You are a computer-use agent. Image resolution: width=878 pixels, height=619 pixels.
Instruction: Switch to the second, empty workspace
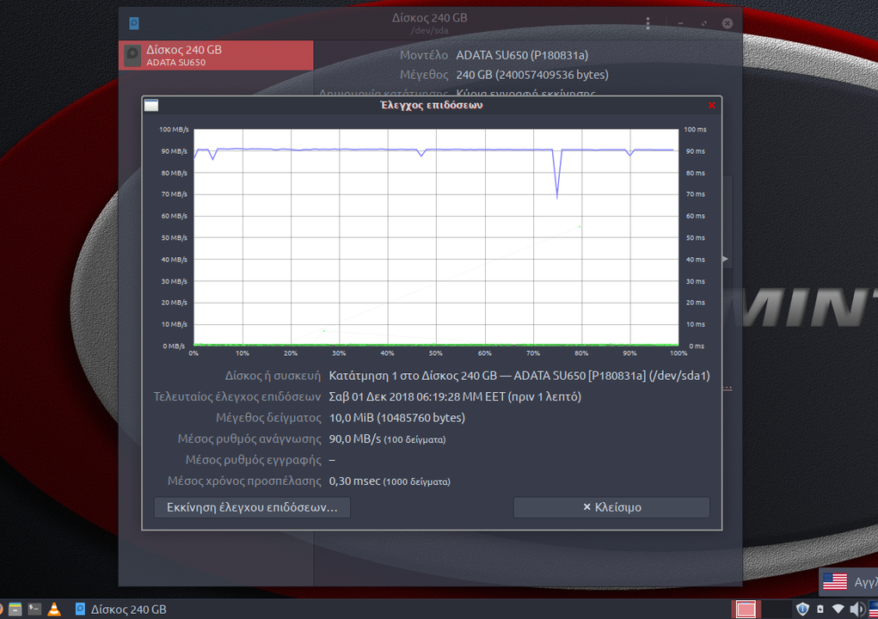(777, 609)
